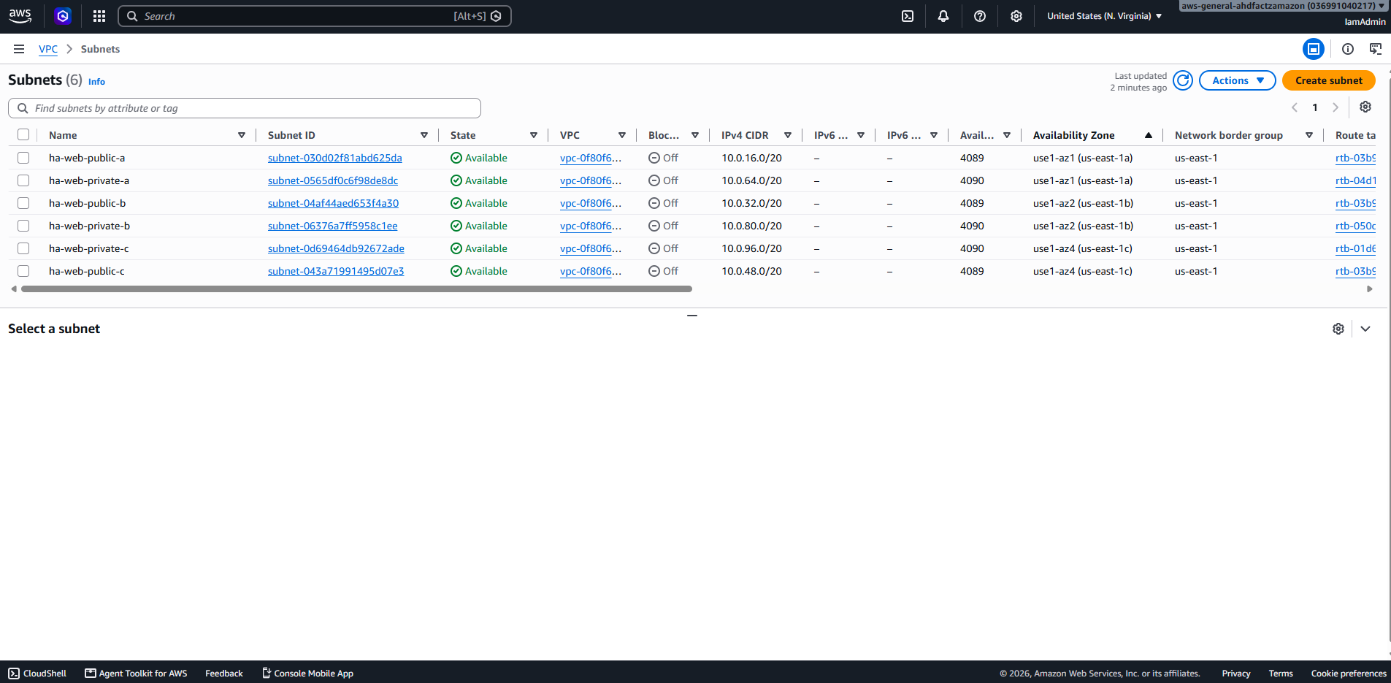The height and width of the screenshot is (683, 1391).
Task: Click the ha-web-private-b name cell
Action: (90, 226)
